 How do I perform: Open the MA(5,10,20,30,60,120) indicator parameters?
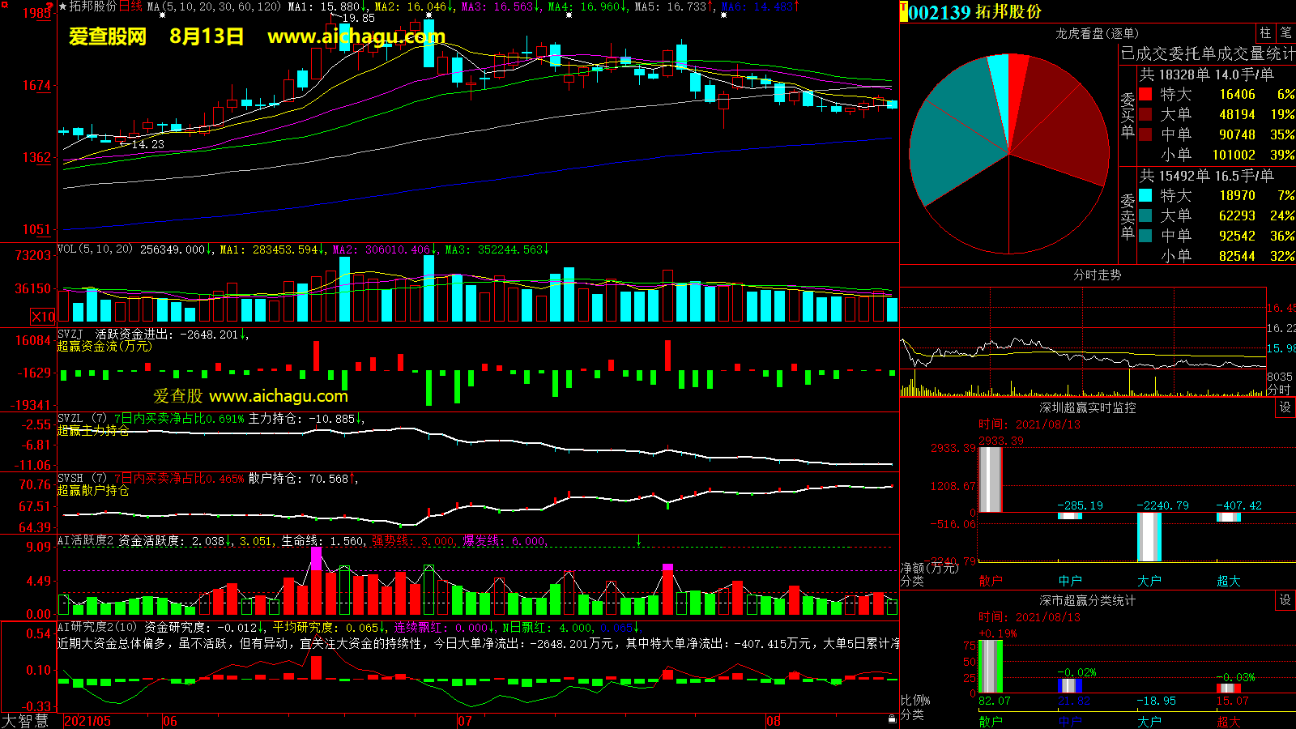[x=214, y=6]
